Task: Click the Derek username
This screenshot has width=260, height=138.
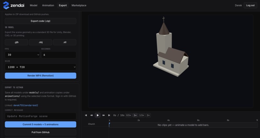Action: [x=238, y=5]
